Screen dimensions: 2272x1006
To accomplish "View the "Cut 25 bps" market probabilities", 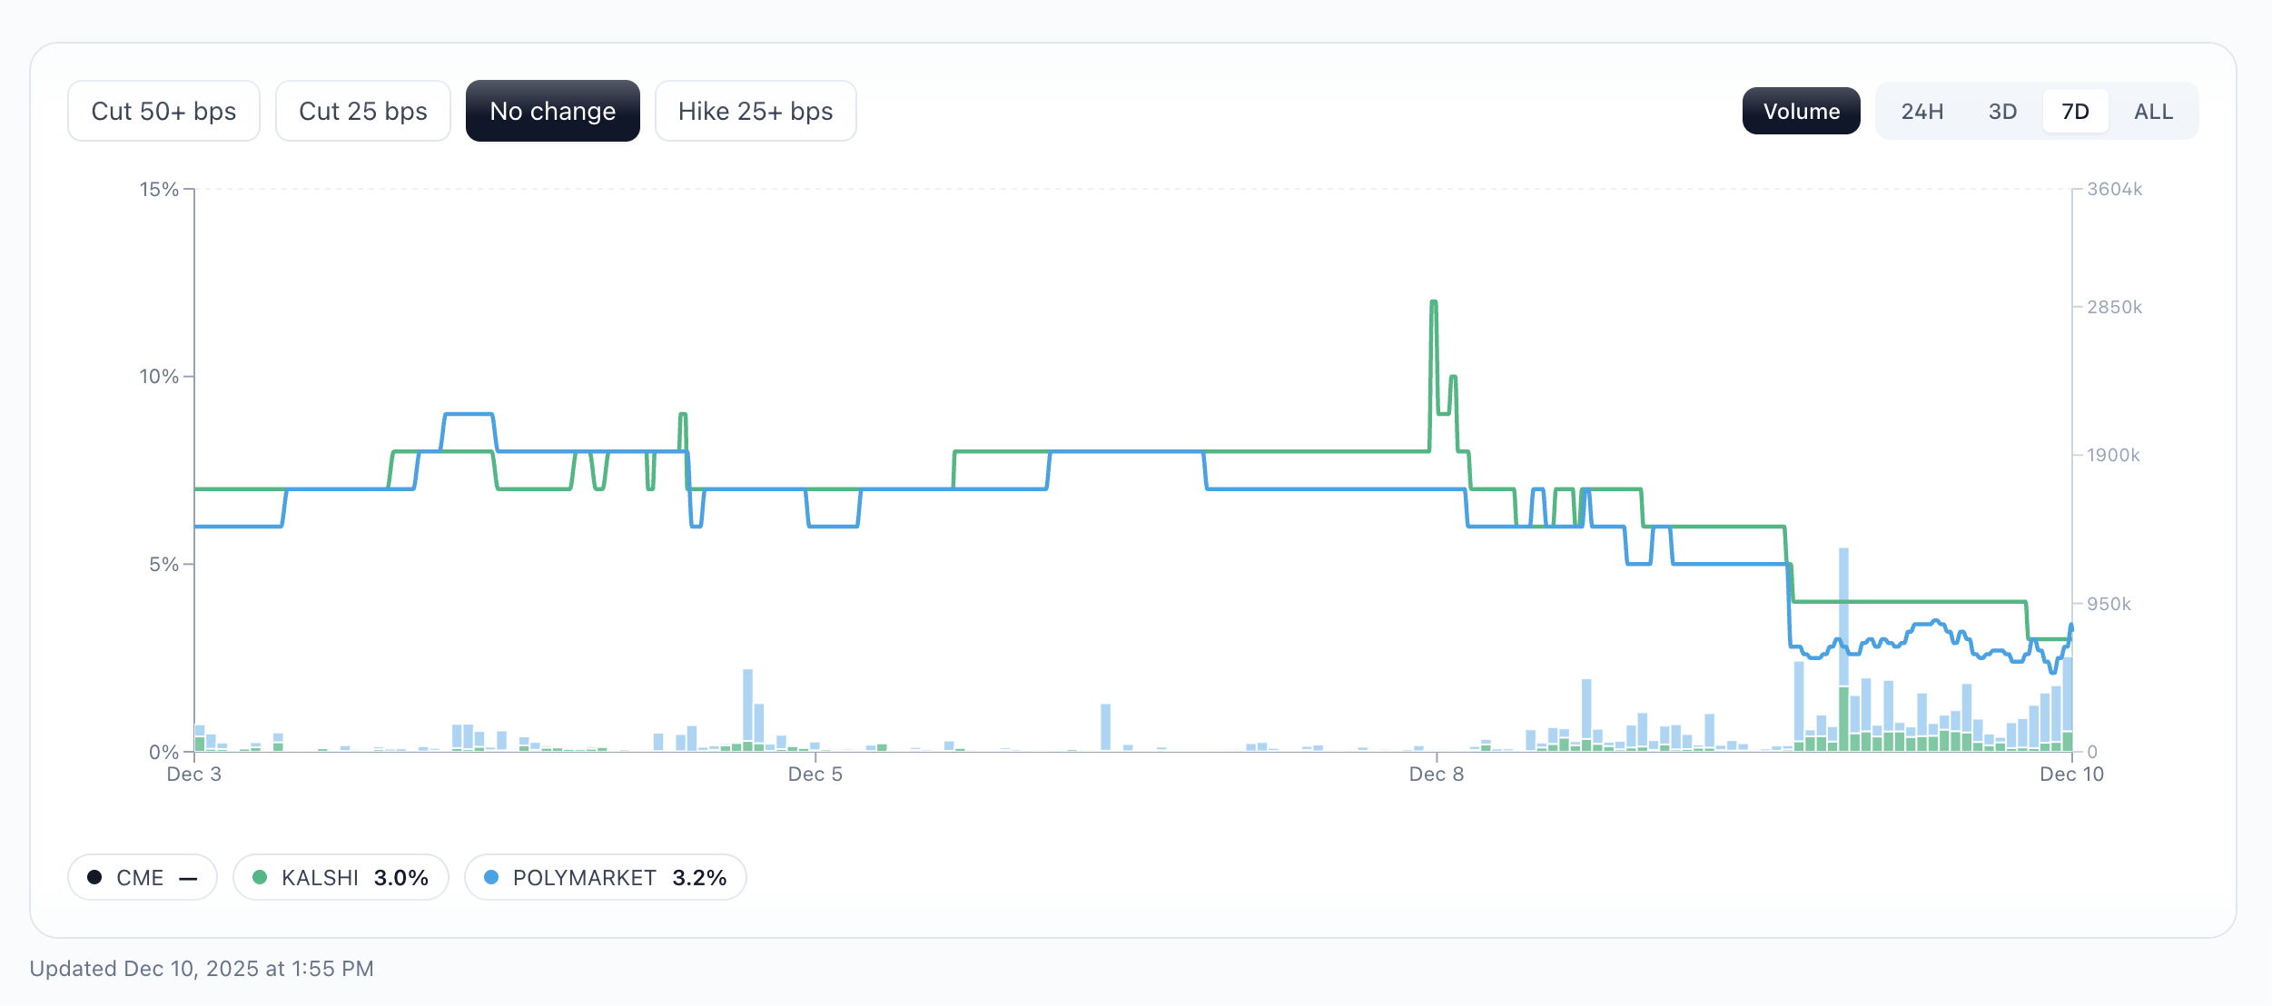I will click(x=362, y=111).
